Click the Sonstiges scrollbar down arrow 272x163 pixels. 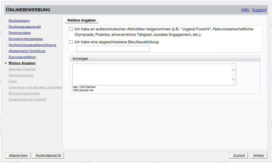[233, 79]
